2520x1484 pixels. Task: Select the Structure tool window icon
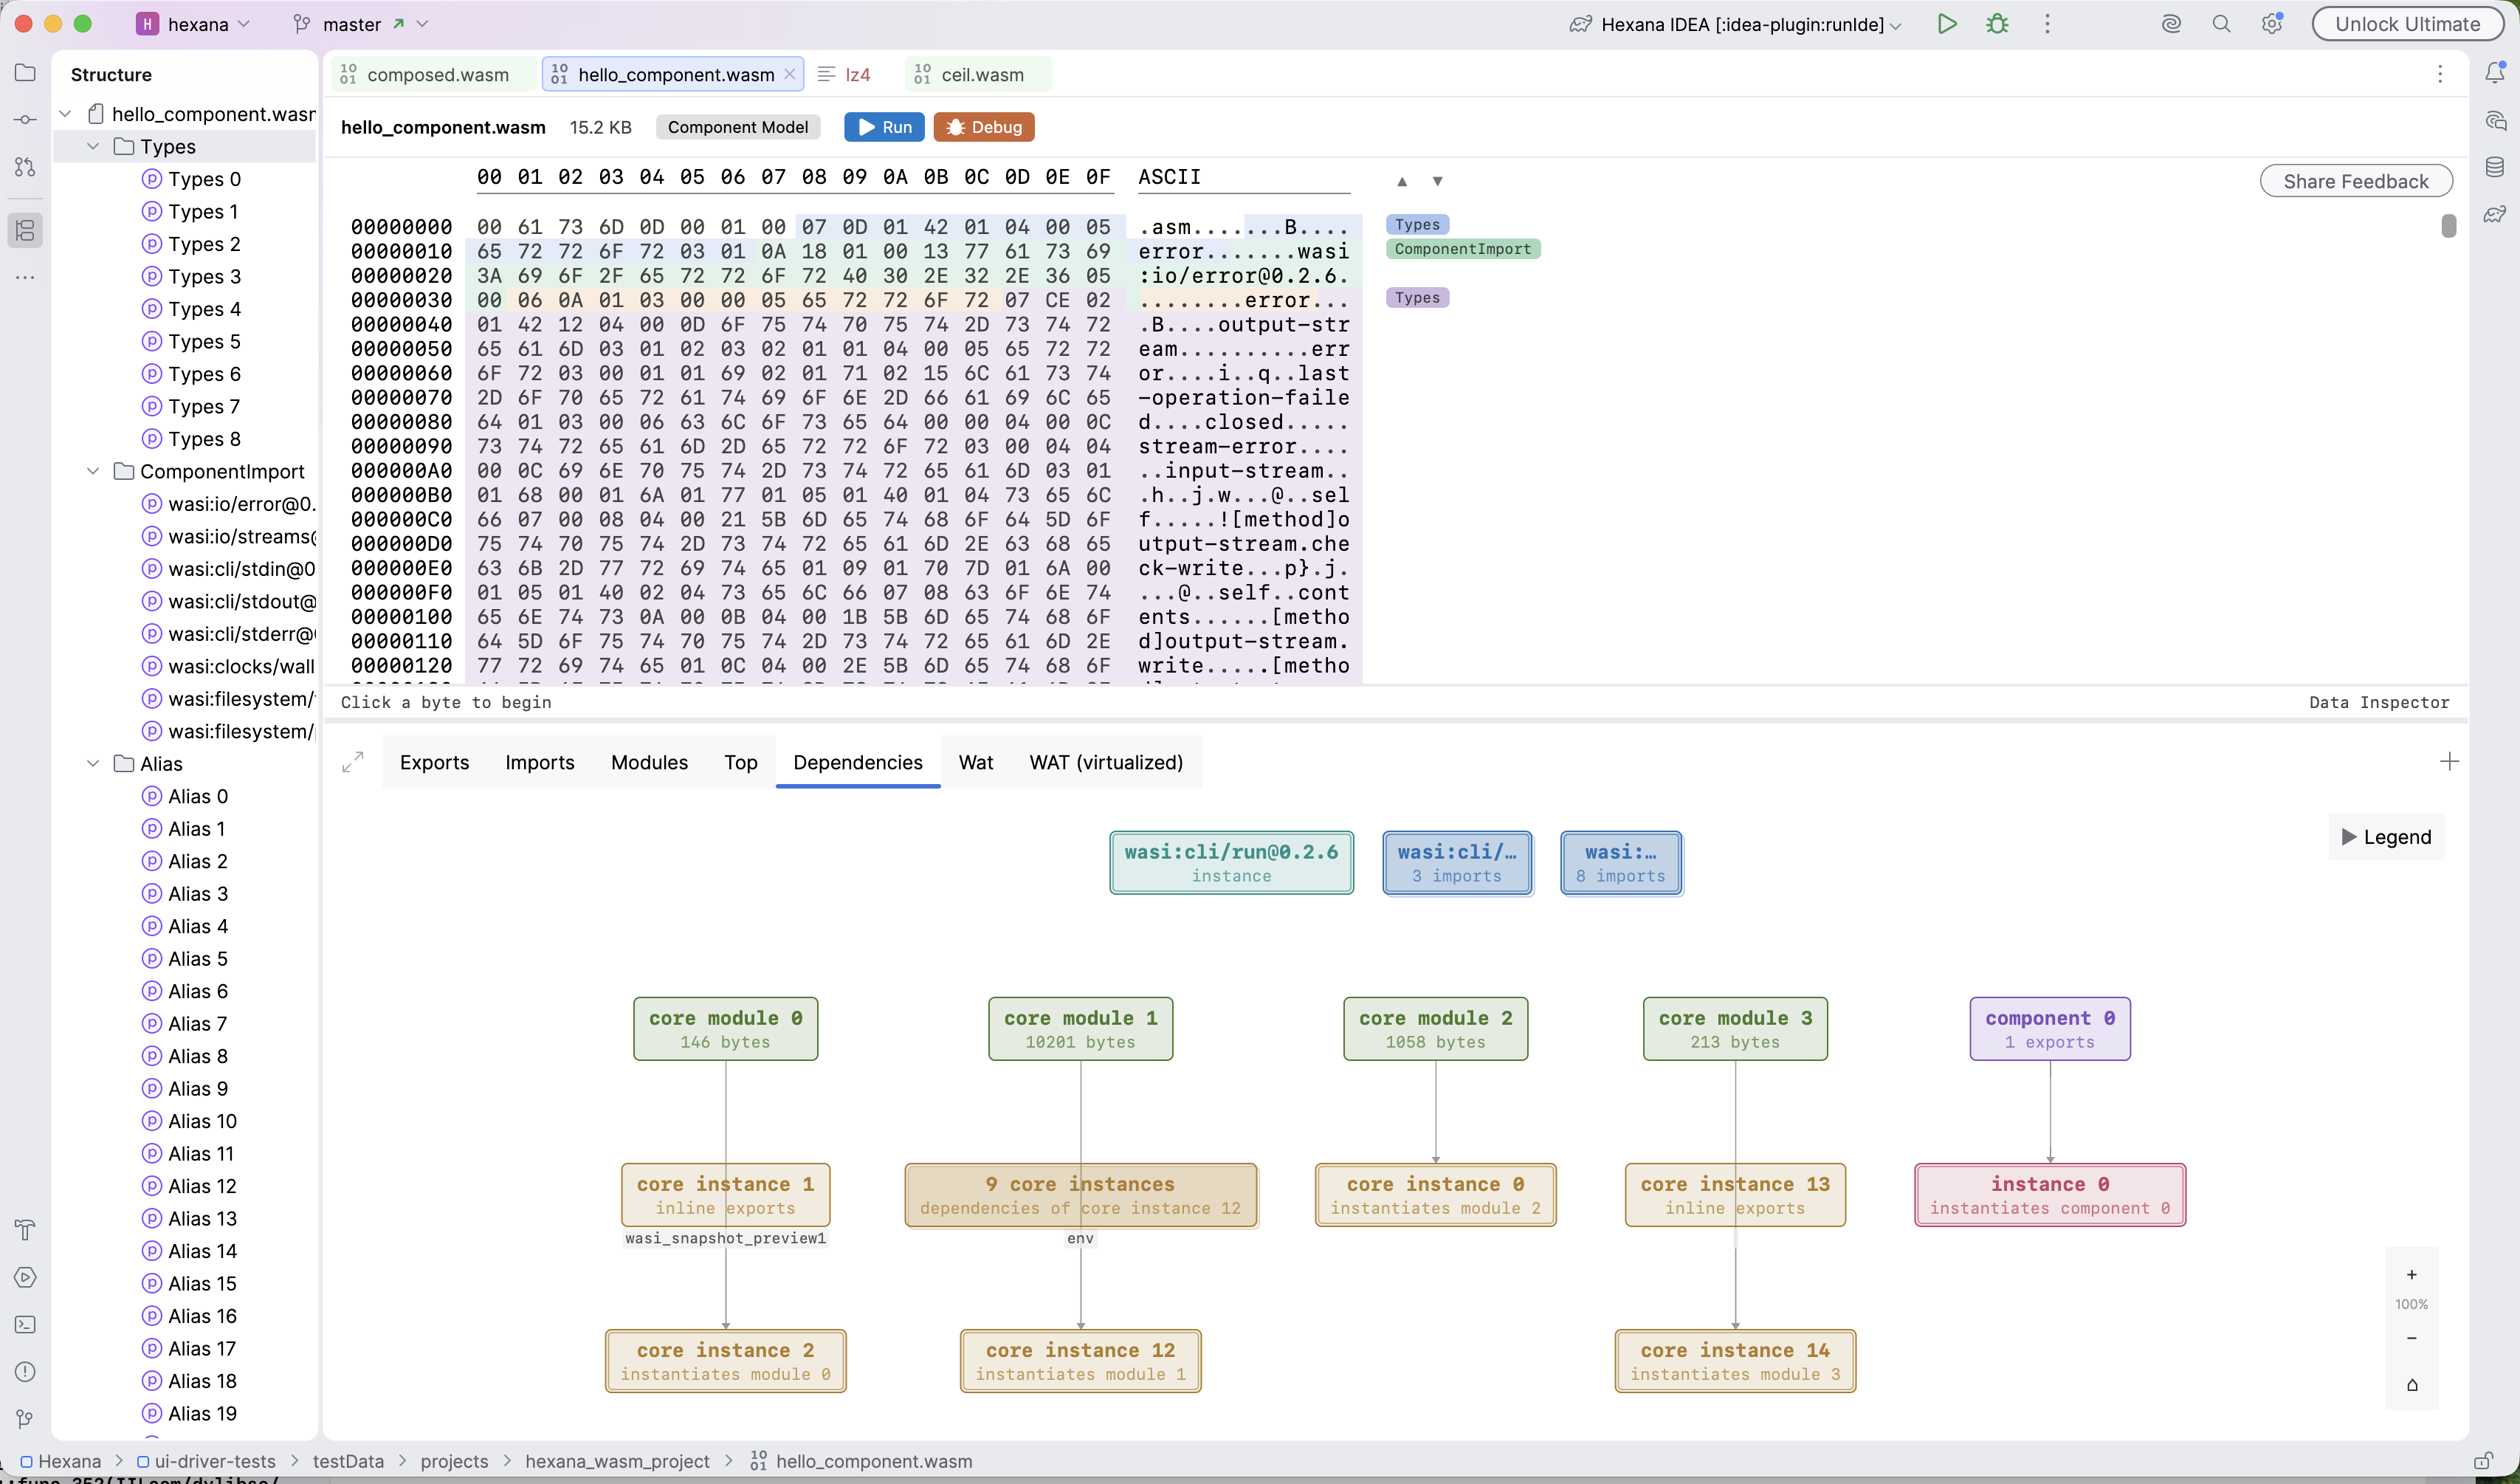(x=25, y=231)
